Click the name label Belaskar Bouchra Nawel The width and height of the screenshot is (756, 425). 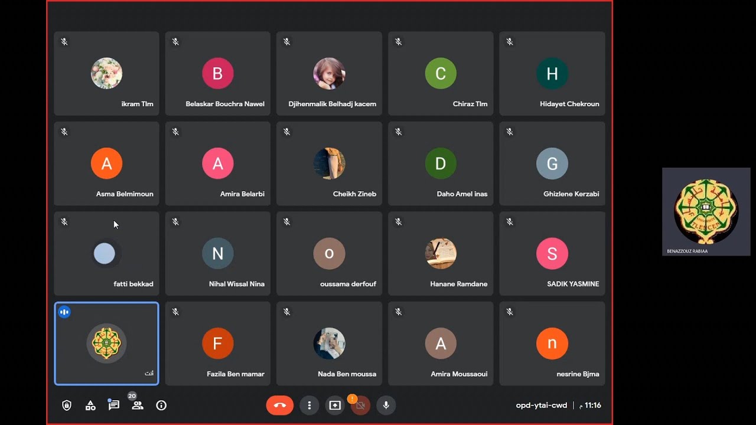[225, 104]
